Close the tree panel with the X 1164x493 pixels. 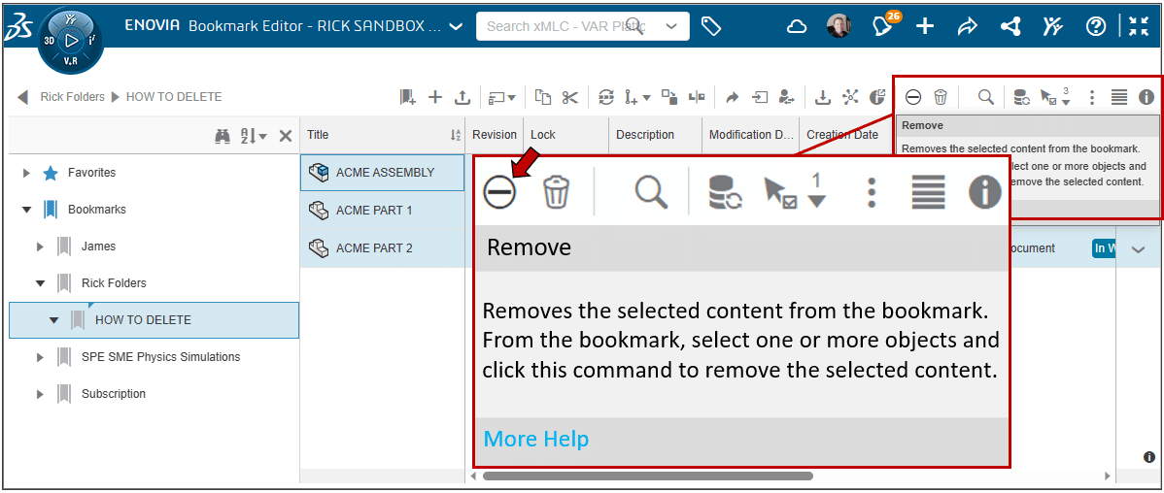pyautogui.click(x=285, y=136)
